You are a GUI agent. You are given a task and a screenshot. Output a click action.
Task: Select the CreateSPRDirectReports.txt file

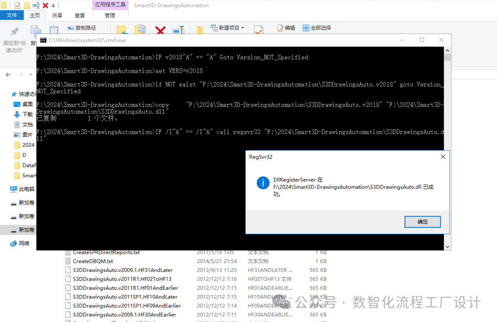[x=106, y=252]
